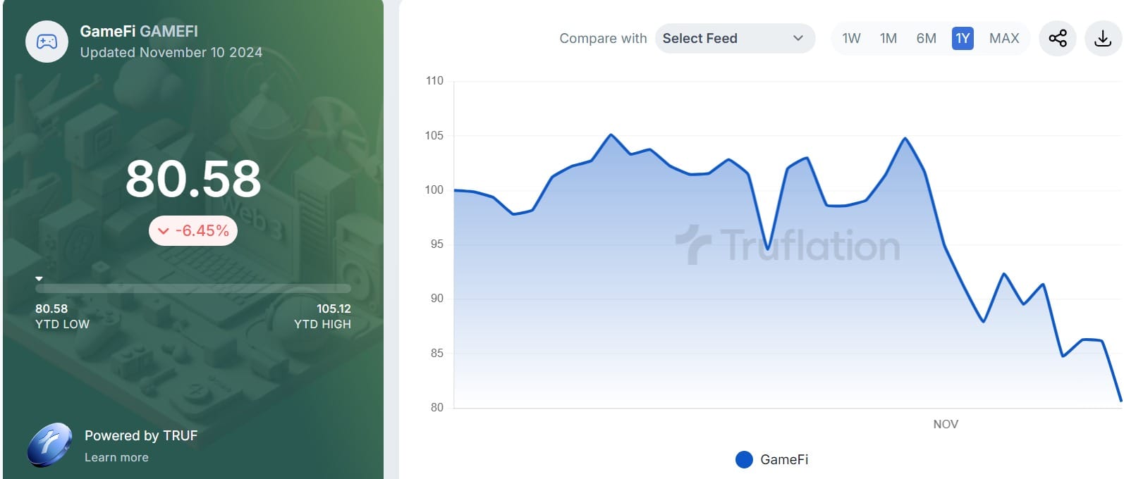
Task: Click the 80.58 index value
Action: [x=193, y=178]
